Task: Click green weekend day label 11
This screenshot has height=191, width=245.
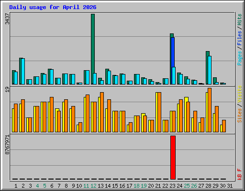Action: pyautogui.click(x=86, y=186)
